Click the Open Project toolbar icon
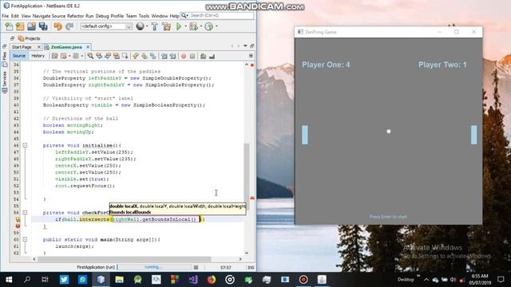Image resolution: width=511 pixels, height=287 pixels. (x=31, y=26)
